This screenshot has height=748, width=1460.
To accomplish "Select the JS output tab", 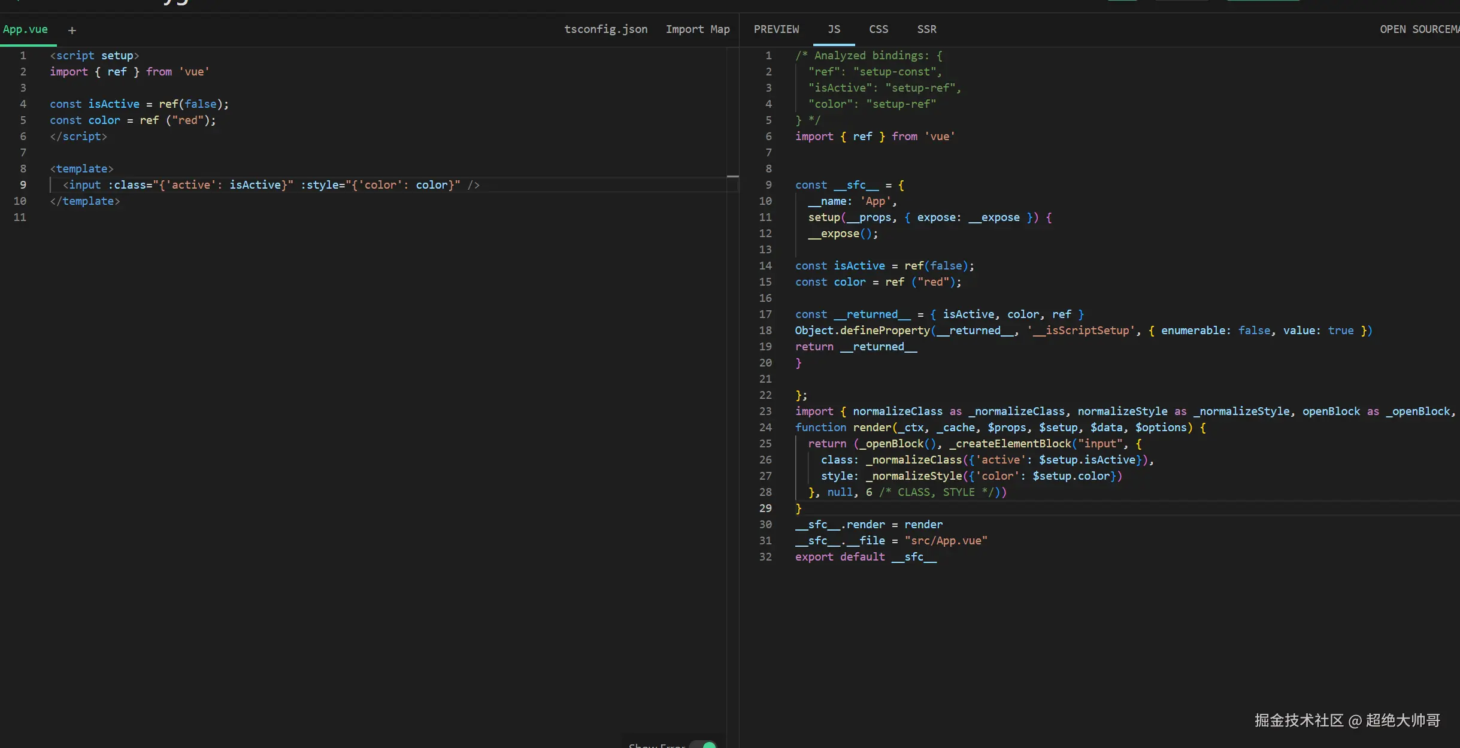I will tap(834, 29).
